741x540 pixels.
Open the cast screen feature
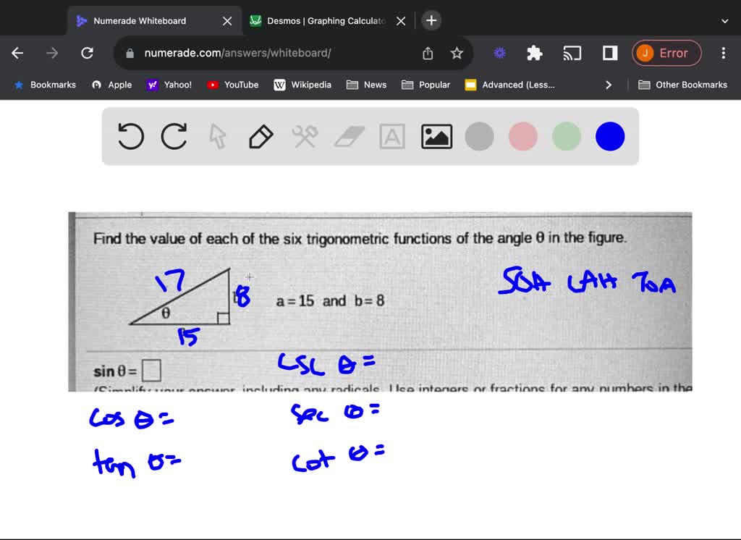coord(572,53)
